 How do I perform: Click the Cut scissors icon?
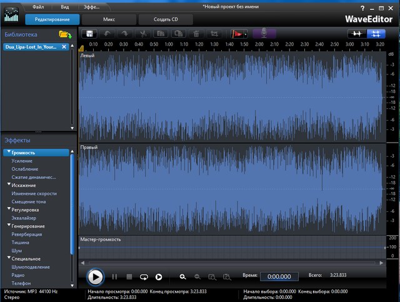[142, 34]
